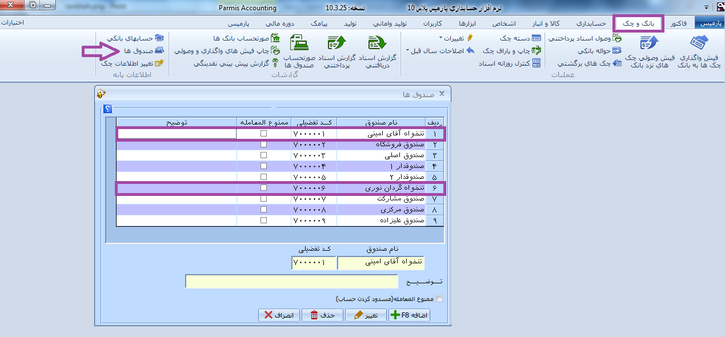Image resolution: width=725 pixels, height=337 pixels.
Task: Click the نام صندوق column header
Action: tap(381, 122)
